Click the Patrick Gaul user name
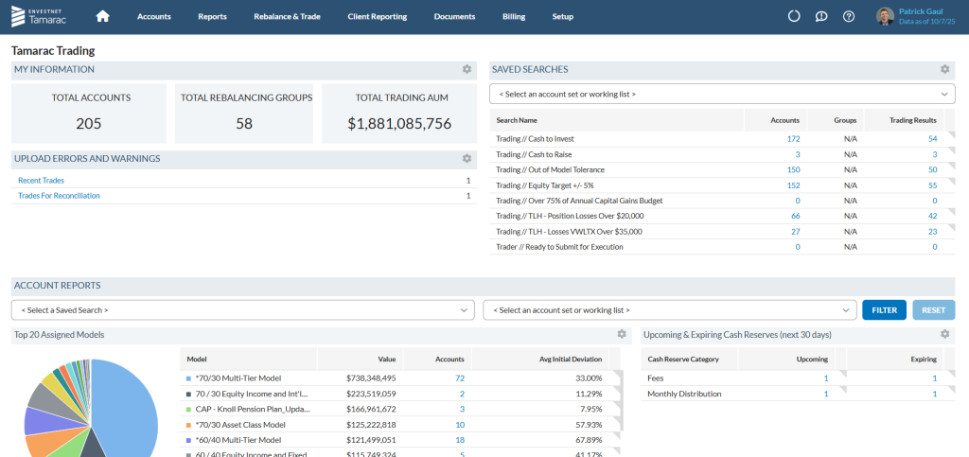Screen dimensions: 969x457 [x=921, y=11]
